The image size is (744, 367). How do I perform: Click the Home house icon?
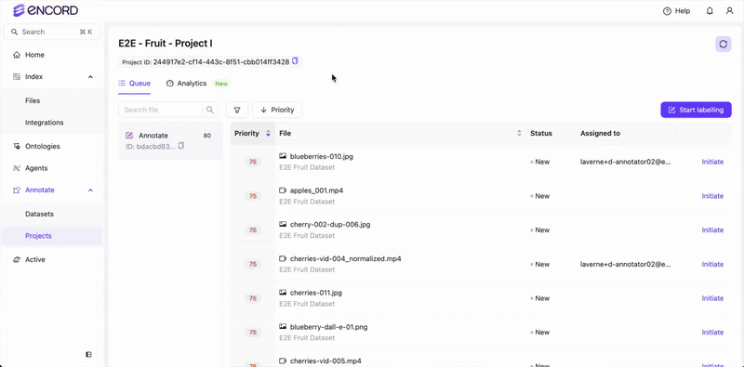pyautogui.click(x=17, y=55)
